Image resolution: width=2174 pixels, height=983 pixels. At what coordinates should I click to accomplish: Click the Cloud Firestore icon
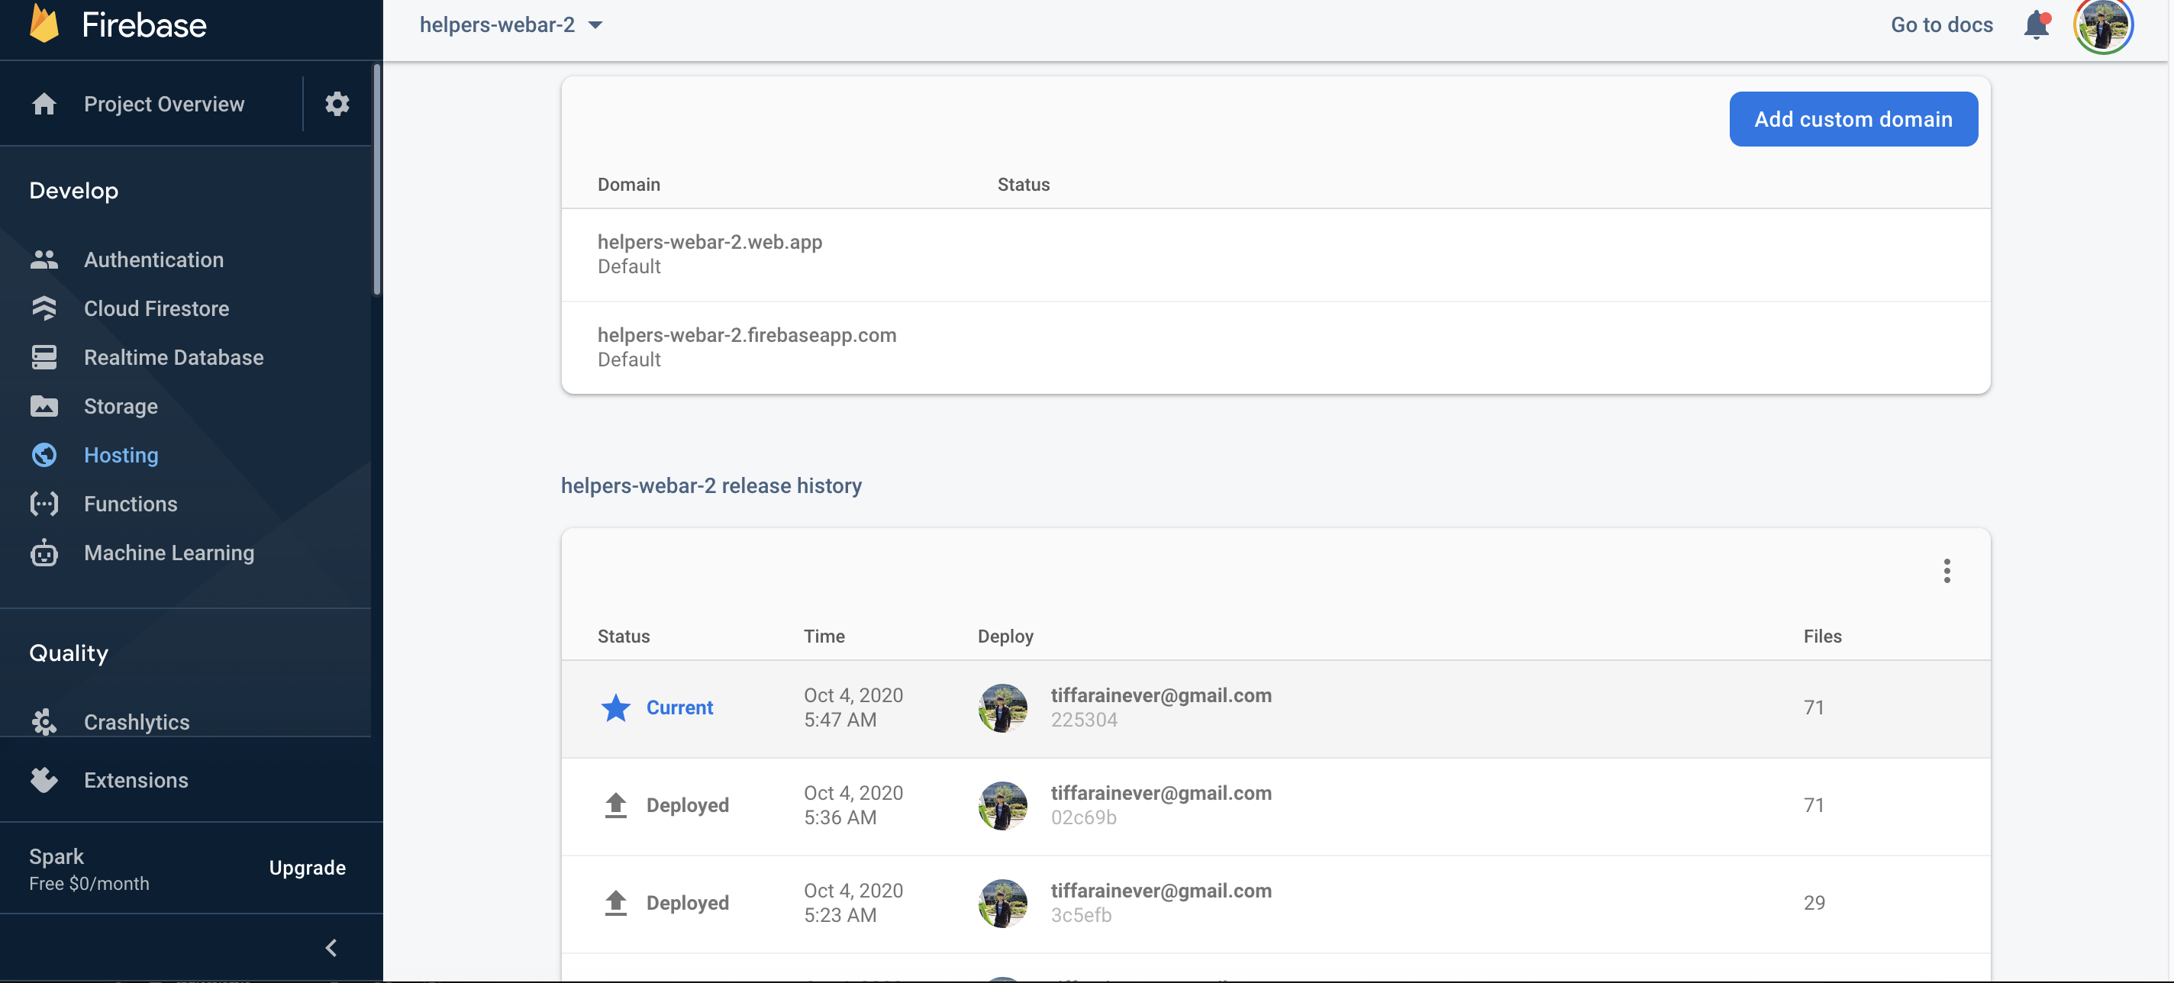point(44,309)
